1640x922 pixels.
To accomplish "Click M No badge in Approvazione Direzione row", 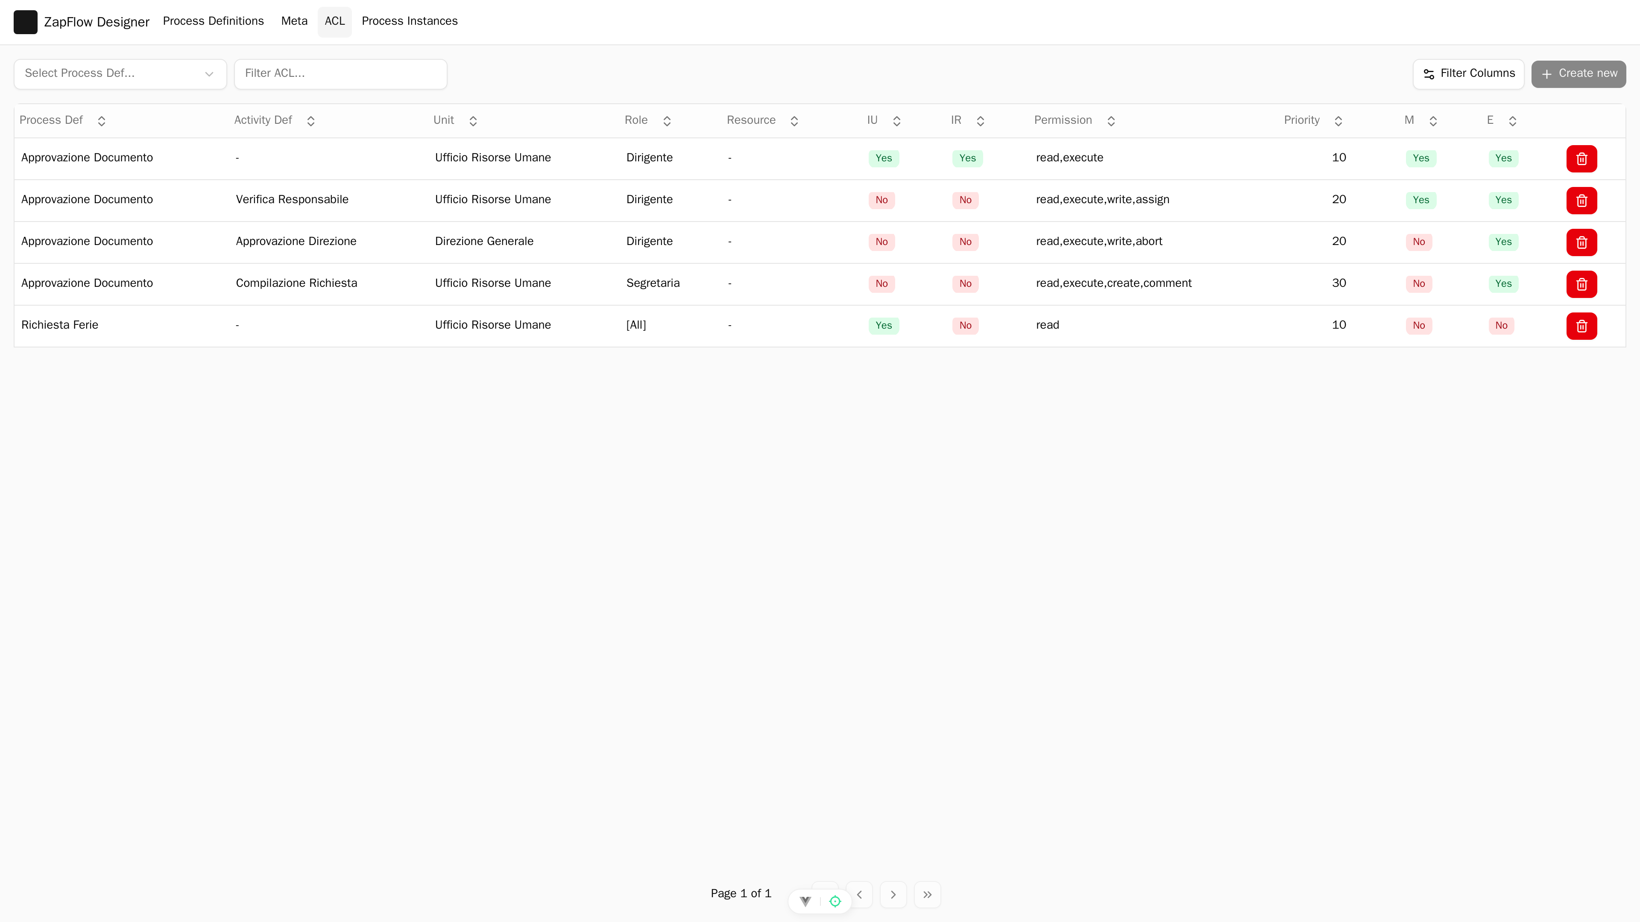I will tap(1418, 242).
